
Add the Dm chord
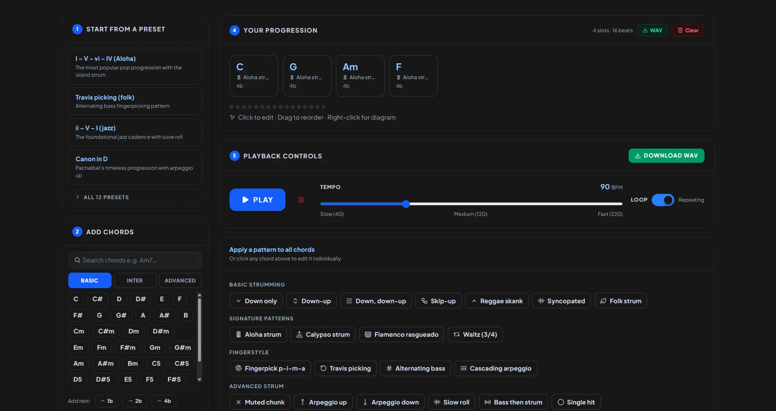[x=134, y=331]
